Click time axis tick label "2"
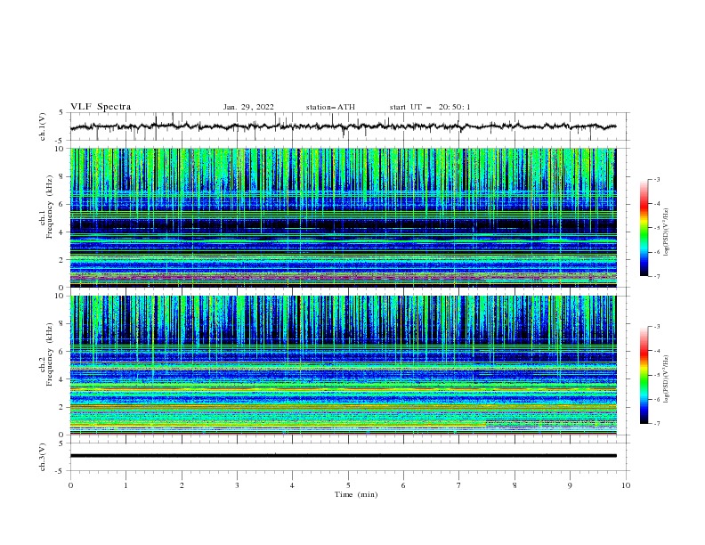Screen dimensions: 705x545 tap(182, 485)
